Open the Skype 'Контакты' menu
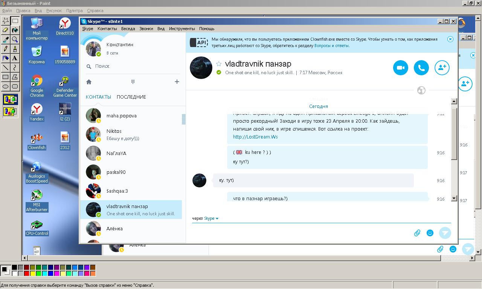This screenshot has height=289, width=482. click(x=107, y=29)
